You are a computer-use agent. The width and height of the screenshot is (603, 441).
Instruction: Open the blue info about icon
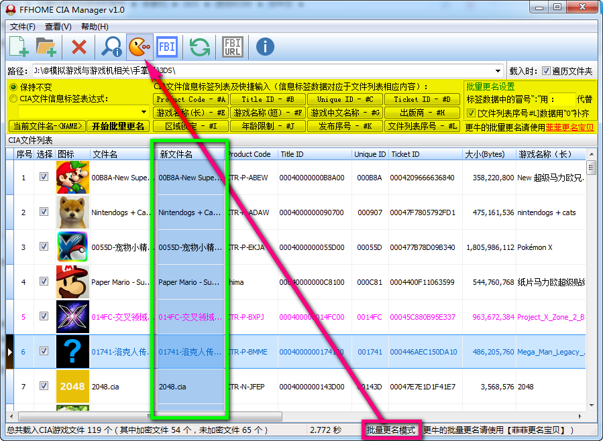coord(265,47)
